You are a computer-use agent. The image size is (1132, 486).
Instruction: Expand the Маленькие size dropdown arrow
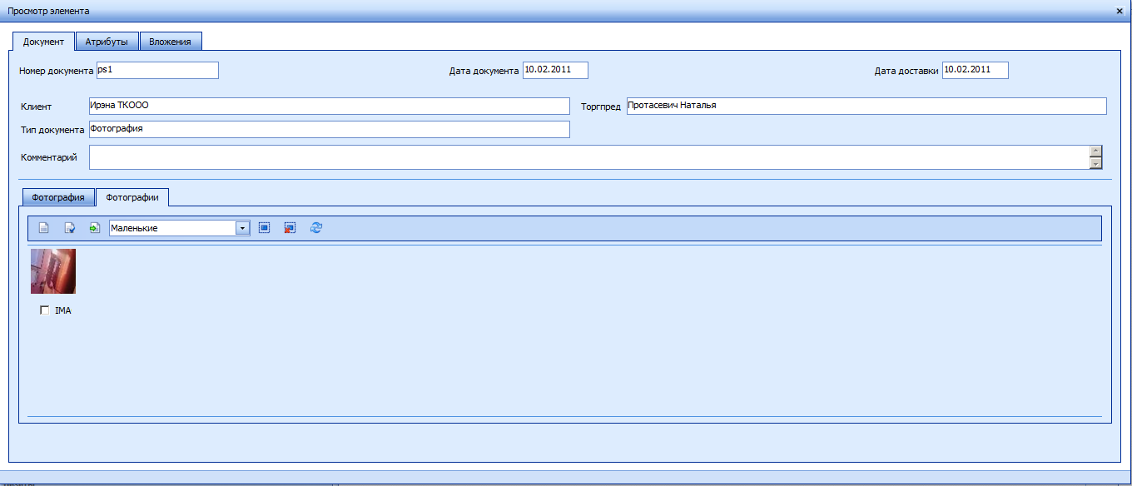point(242,228)
